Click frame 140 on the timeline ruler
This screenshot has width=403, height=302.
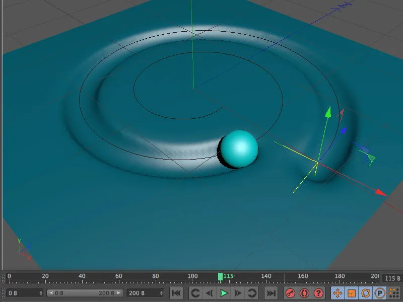[266, 276]
